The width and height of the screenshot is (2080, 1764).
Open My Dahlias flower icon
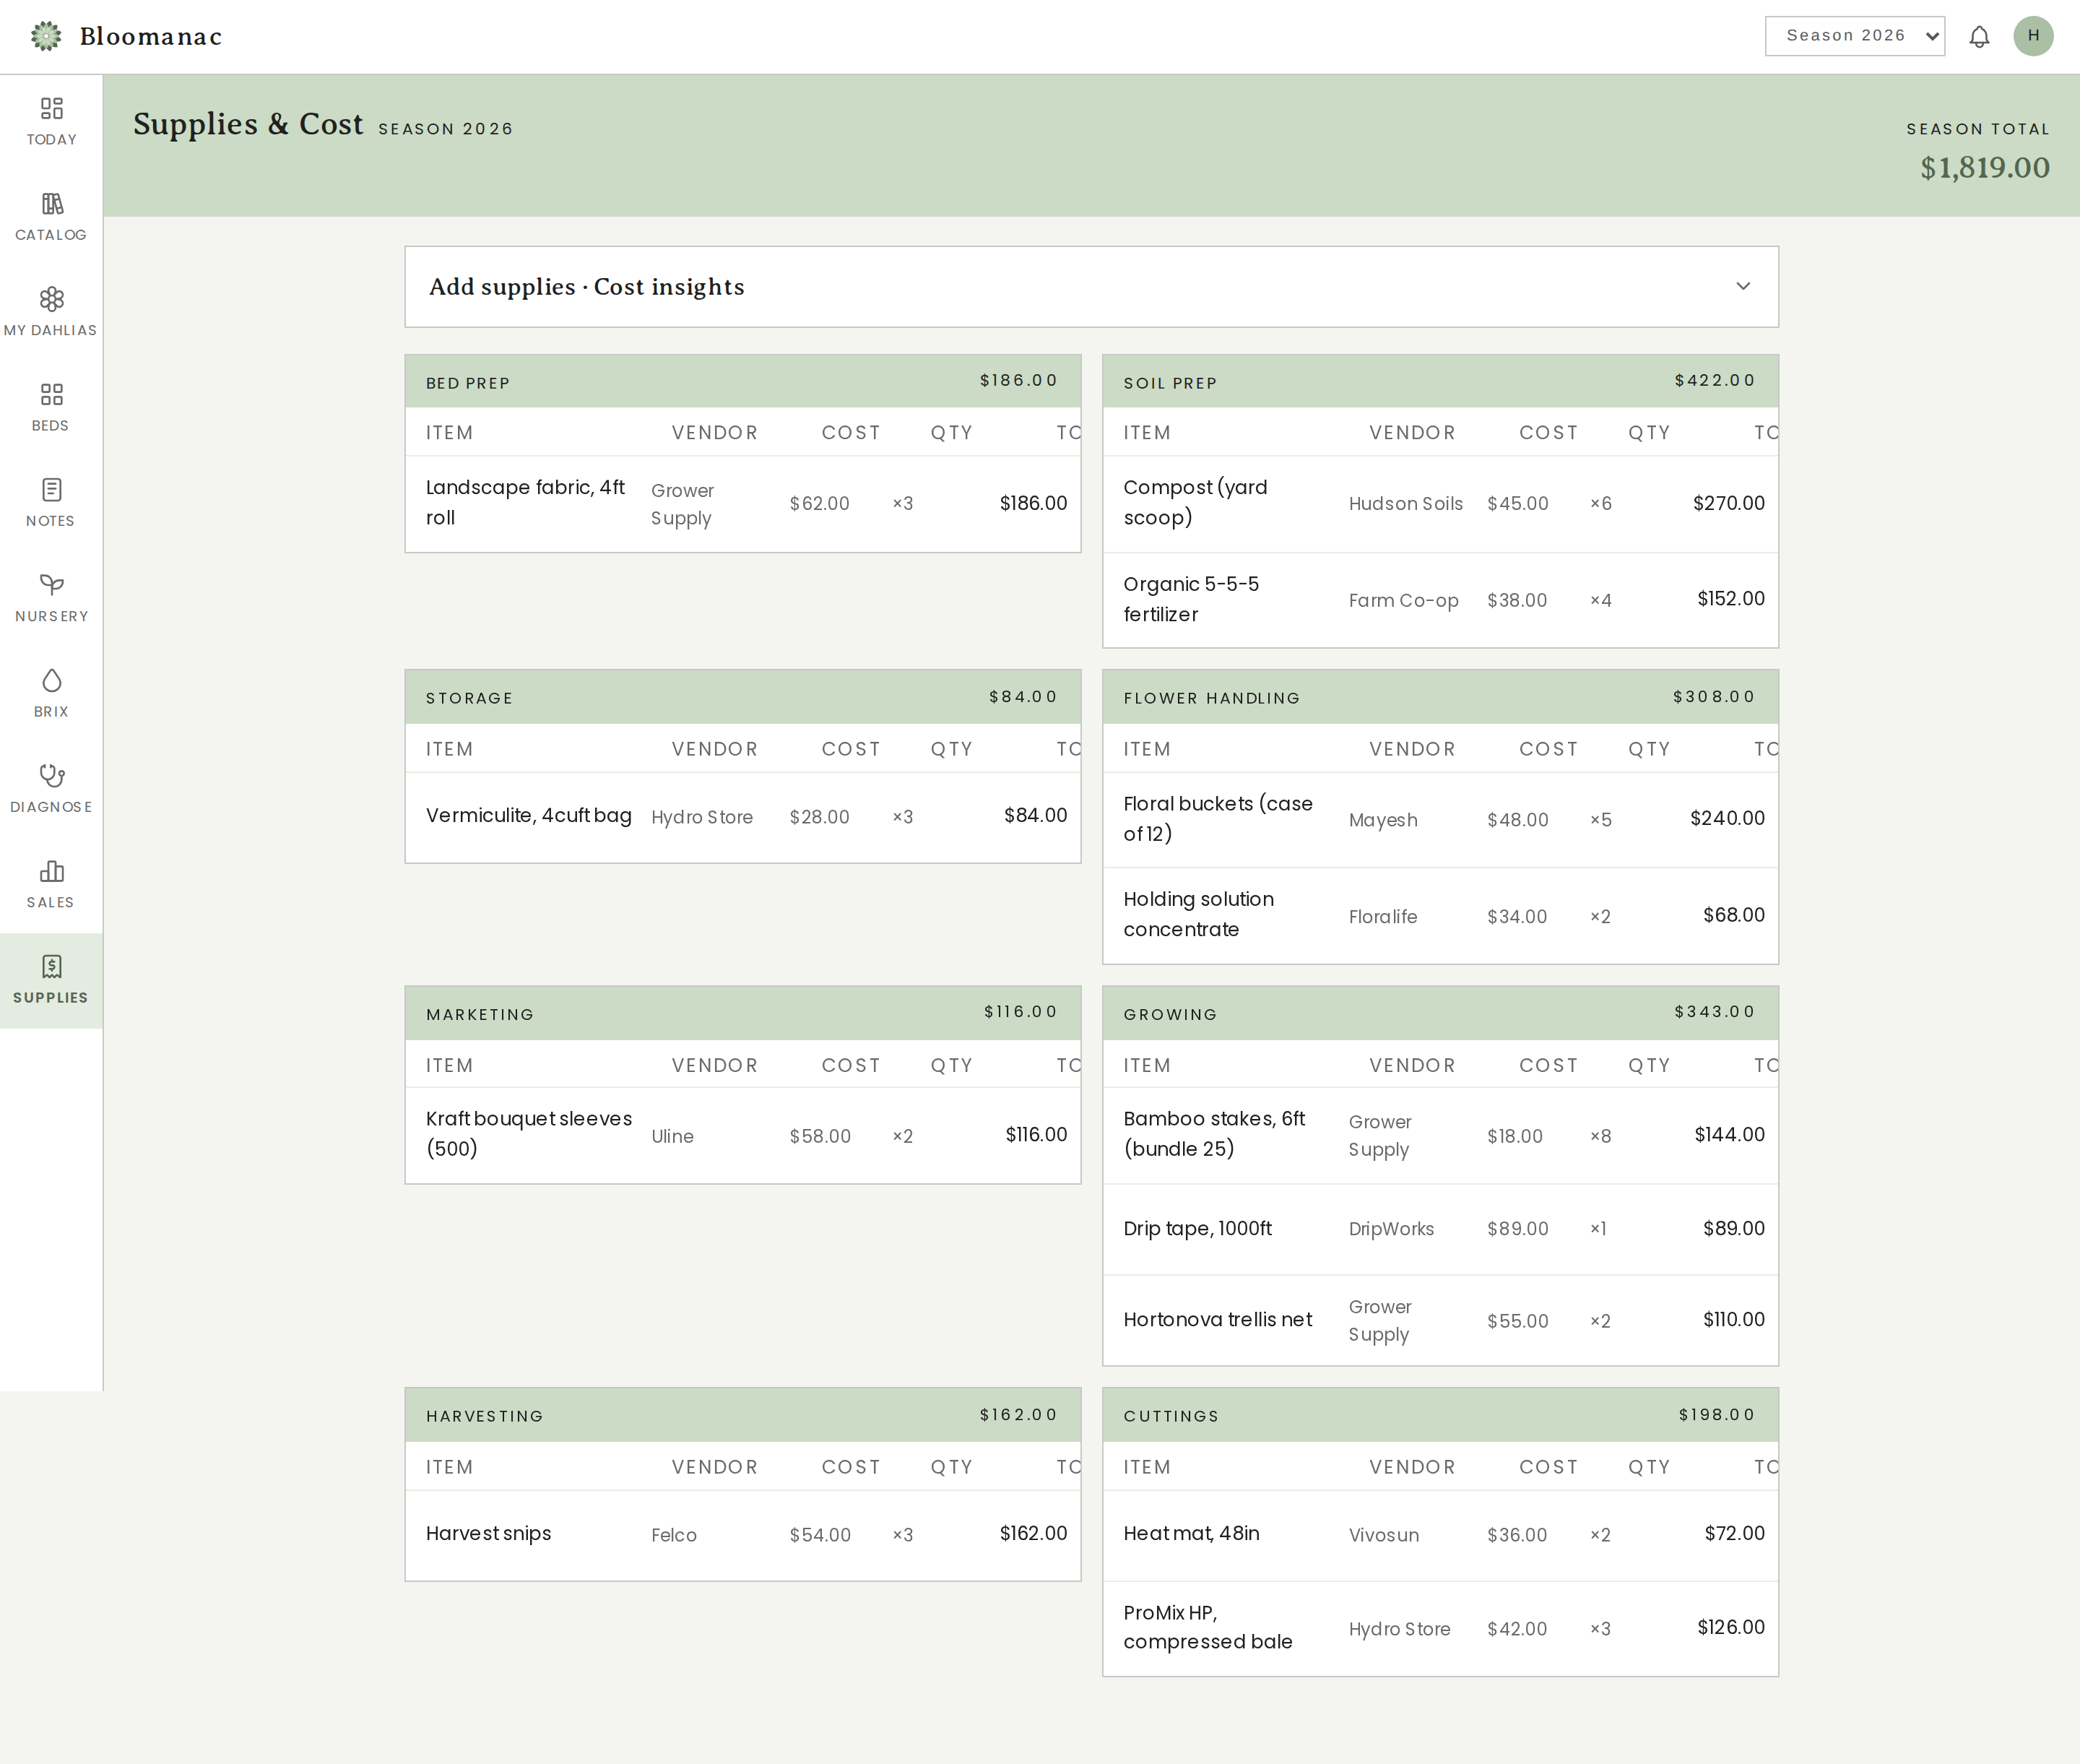(52, 299)
